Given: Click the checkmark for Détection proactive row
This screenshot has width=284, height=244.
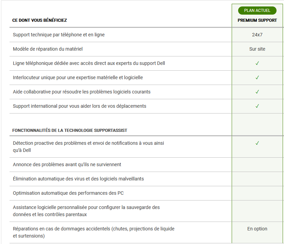Looking at the screenshot, I should pos(257,143).
